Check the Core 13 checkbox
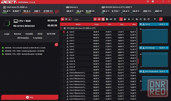Image resolution: width=171 pixels, height=101 pixels. [64, 70]
